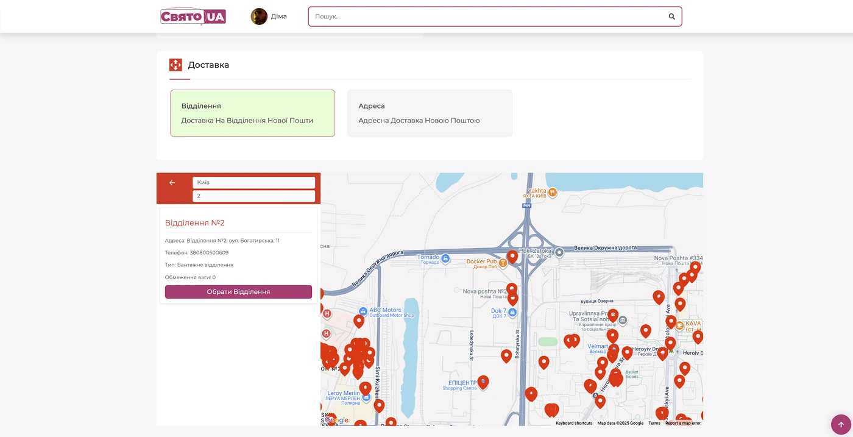
Task: Click the Nova Poshta delivery logo icon
Action: coord(175,65)
